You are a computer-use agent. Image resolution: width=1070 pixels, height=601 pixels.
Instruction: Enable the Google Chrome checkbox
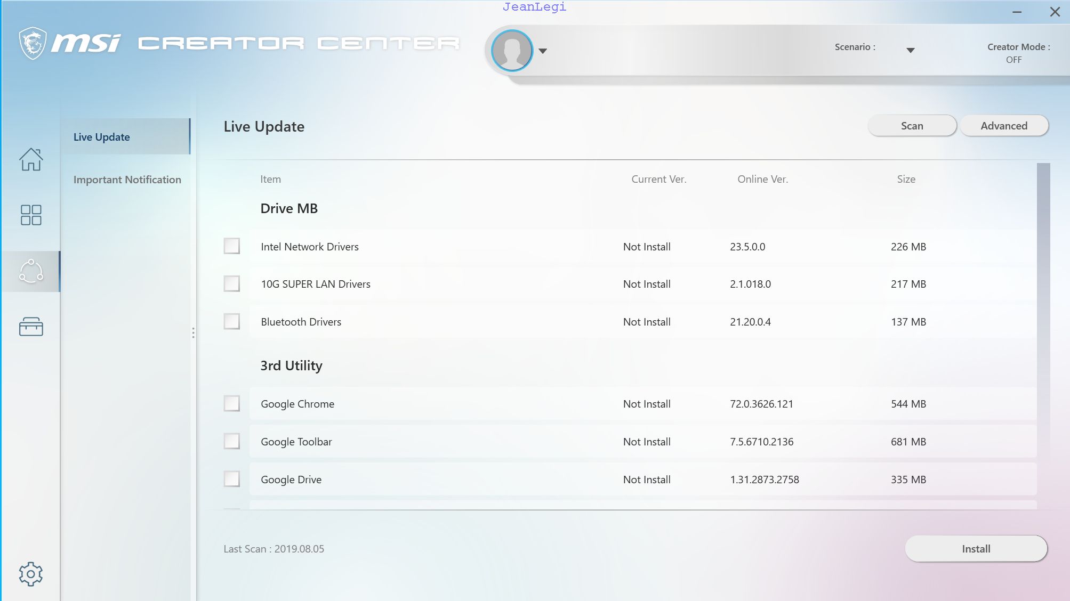[x=231, y=403]
